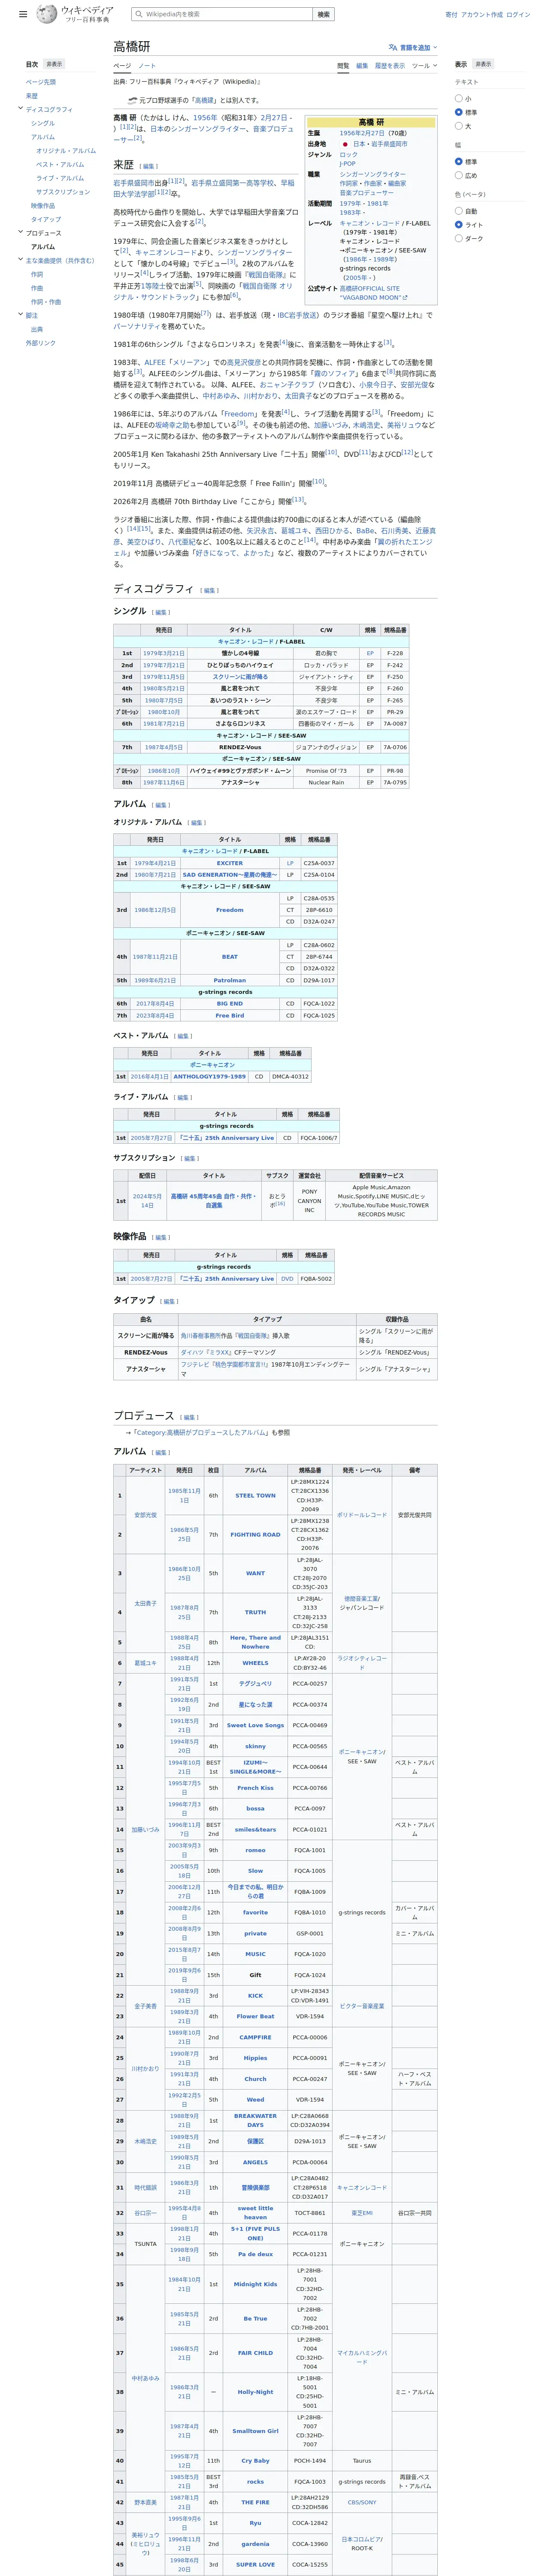551x2576 pixels.
Task: Click the 検索 search button
Action: [x=323, y=15]
